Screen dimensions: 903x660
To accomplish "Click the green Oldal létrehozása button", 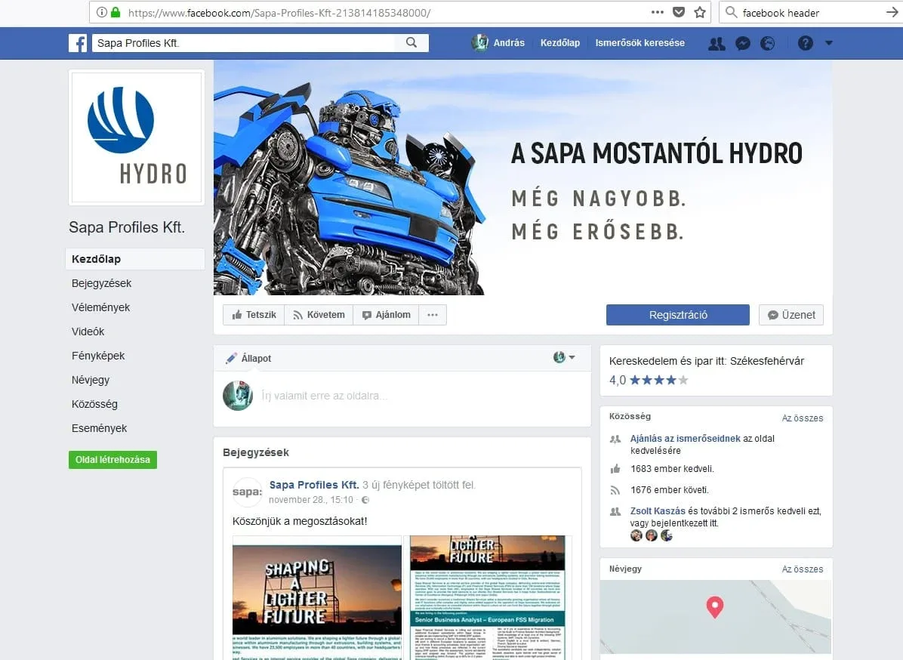I will click(x=113, y=460).
